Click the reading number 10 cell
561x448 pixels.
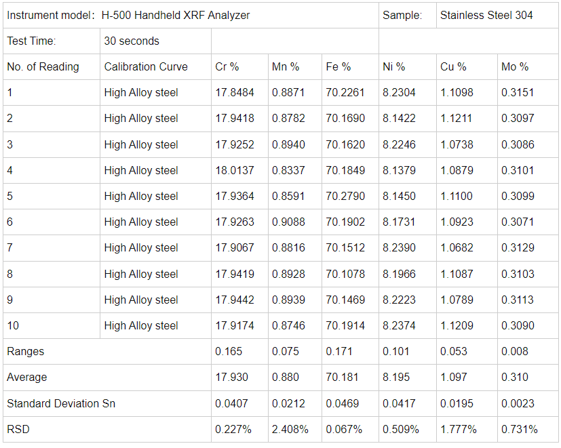[x=14, y=325]
